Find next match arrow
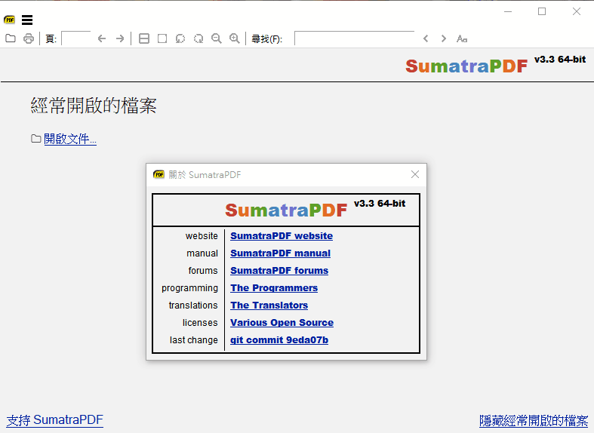 (444, 38)
